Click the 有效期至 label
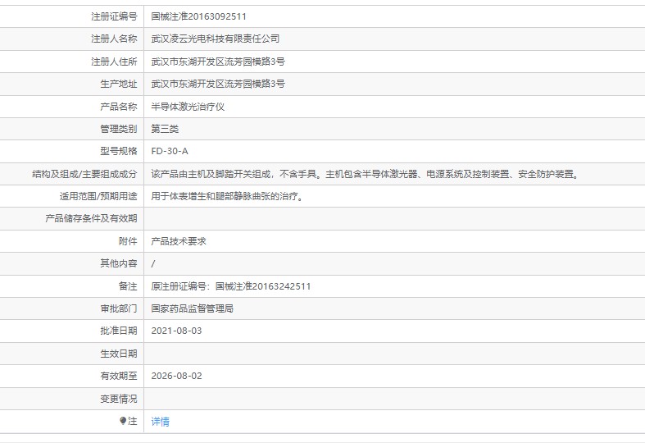Screen dimensions: 645x443 tap(119, 376)
